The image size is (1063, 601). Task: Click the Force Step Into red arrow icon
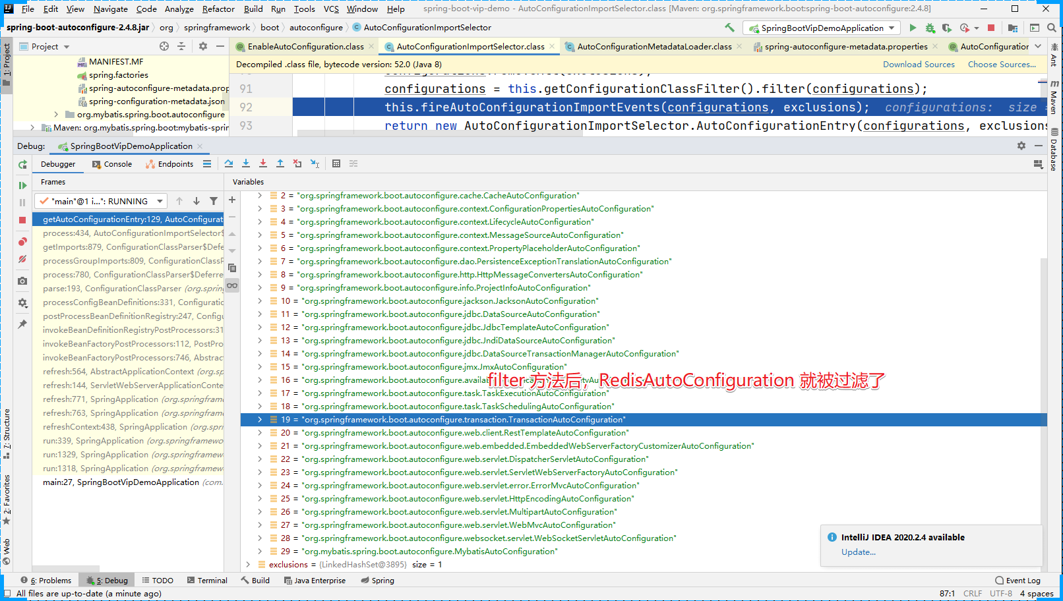263,163
